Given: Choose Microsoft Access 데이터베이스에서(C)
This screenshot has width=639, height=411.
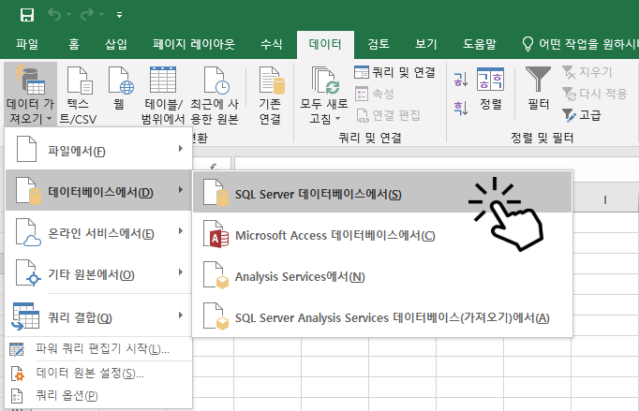Looking at the screenshot, I should [x=382, y=235].
